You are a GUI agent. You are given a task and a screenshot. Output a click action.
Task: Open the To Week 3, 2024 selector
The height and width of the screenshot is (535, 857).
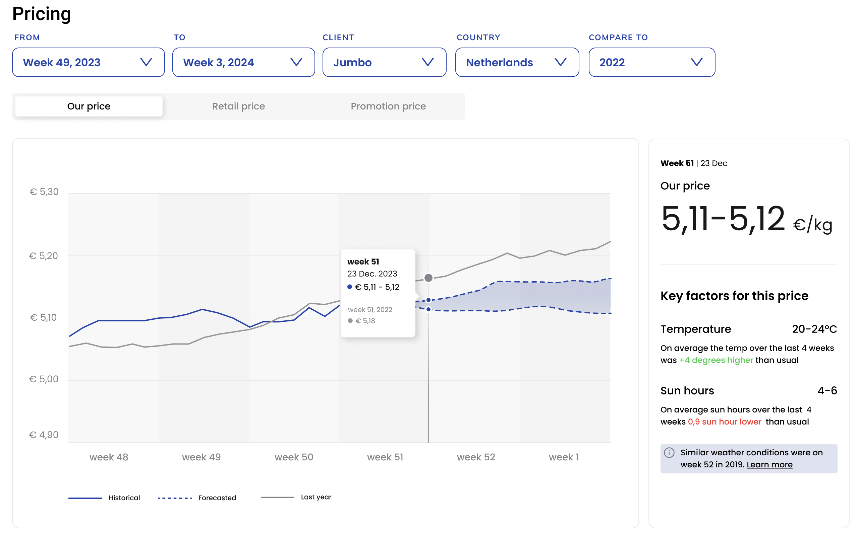coord(243,62)
